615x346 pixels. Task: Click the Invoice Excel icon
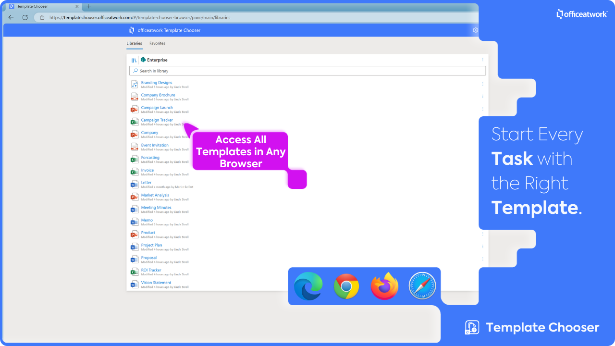click(x=135, y=172)
